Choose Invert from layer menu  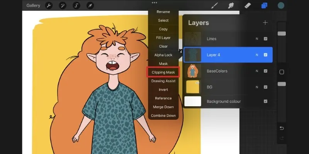tap(163, 90)
